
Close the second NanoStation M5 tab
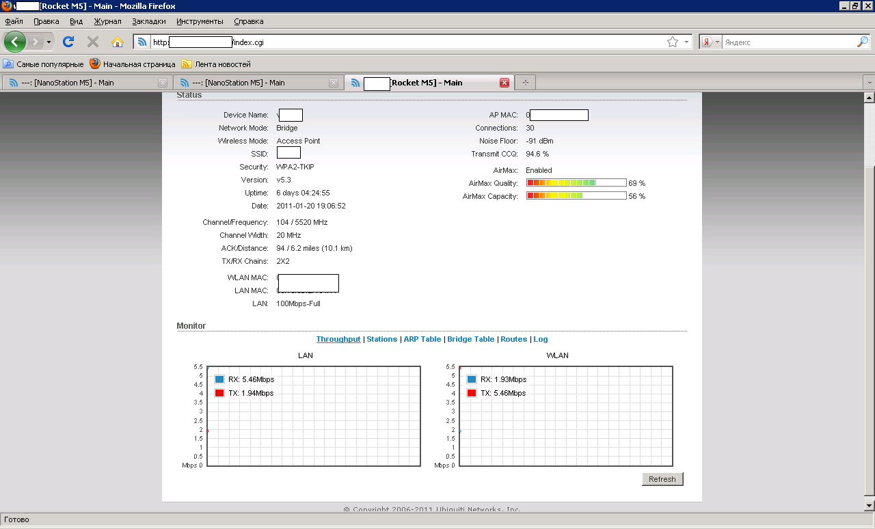(334, 83)
